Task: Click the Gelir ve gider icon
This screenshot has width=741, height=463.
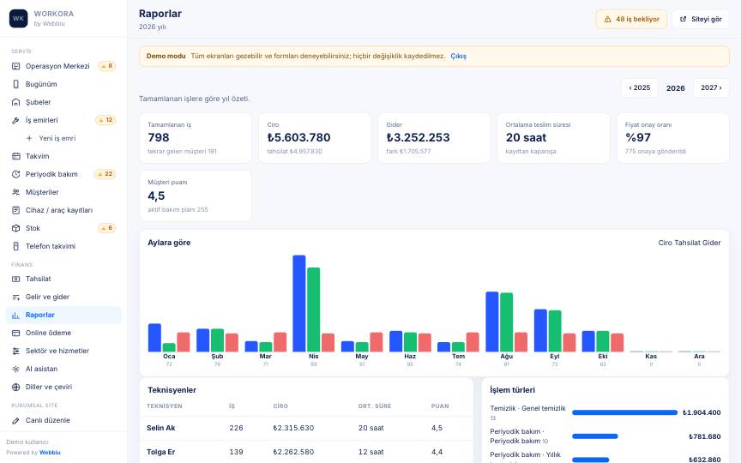Action: 15,297
